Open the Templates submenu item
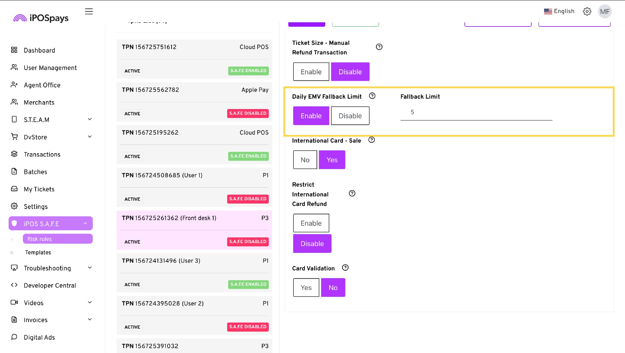The width and height of the screenshot is (625, 353). click(x=38, y=252)
